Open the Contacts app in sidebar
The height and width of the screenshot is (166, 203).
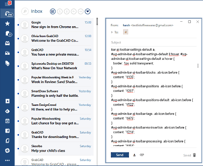tap(7, 101)
